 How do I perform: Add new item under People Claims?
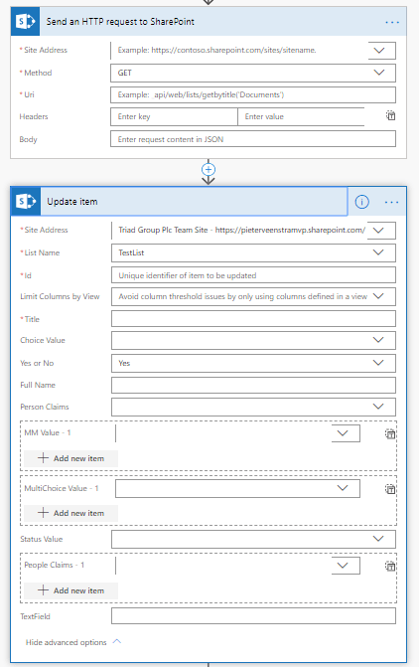(x=70, y=590)
